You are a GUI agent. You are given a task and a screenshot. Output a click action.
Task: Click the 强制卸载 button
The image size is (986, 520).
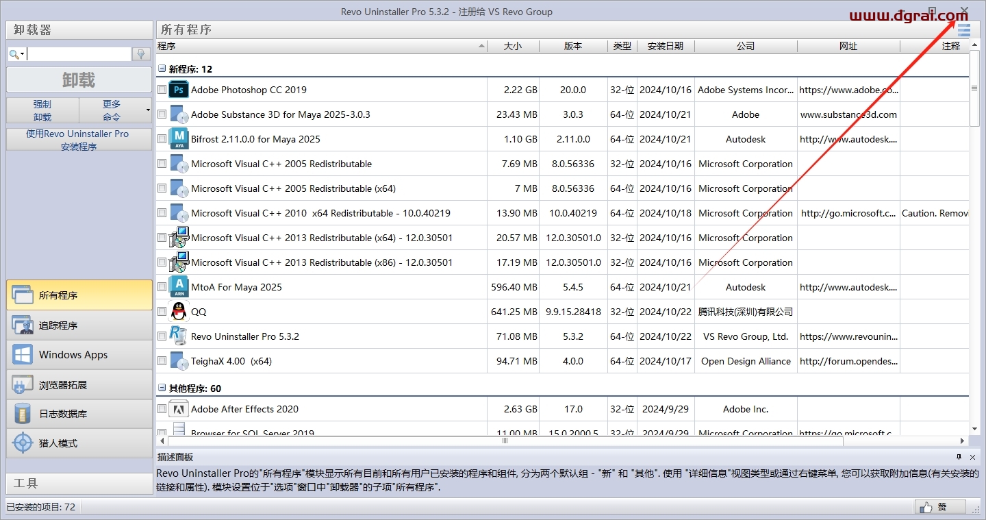point(42,110)
